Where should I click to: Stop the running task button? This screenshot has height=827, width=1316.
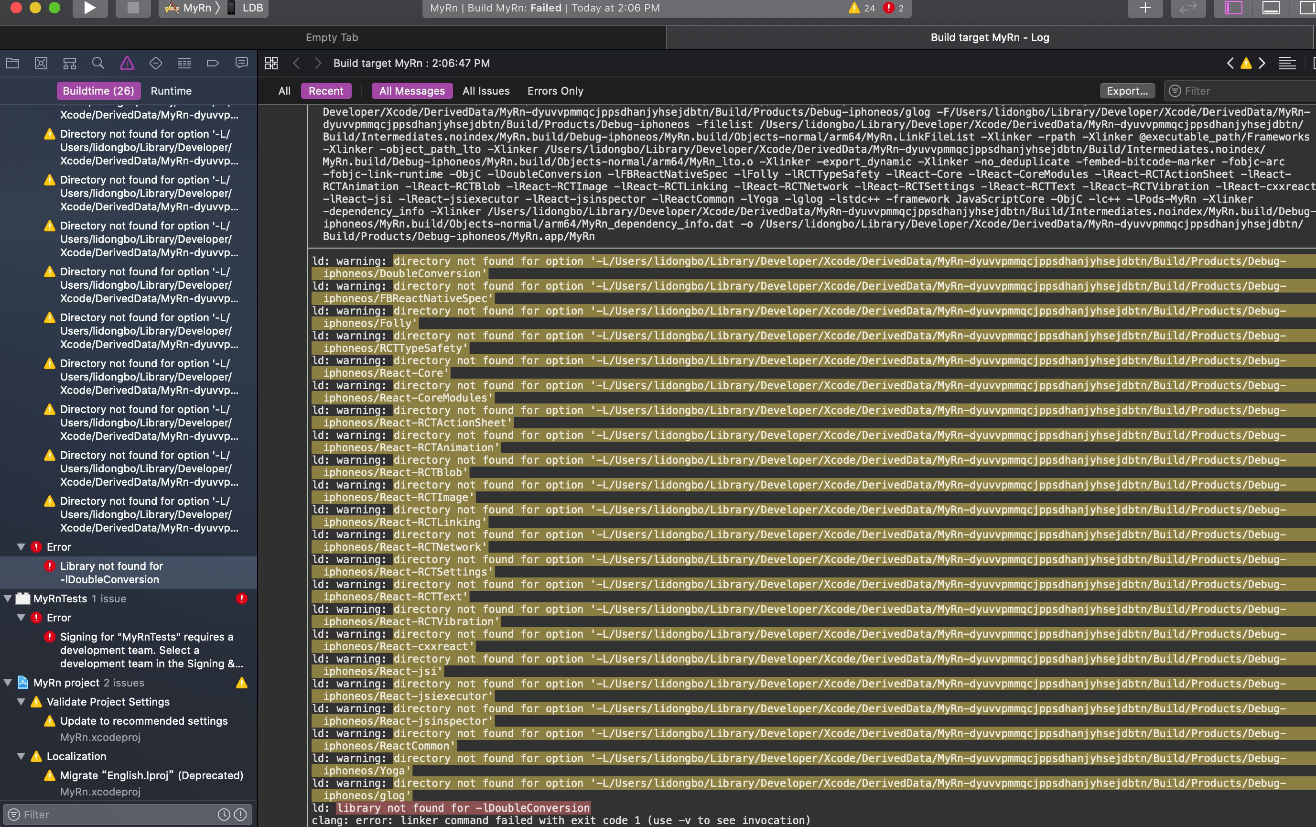pyautogui.click(x=133, y=8)
